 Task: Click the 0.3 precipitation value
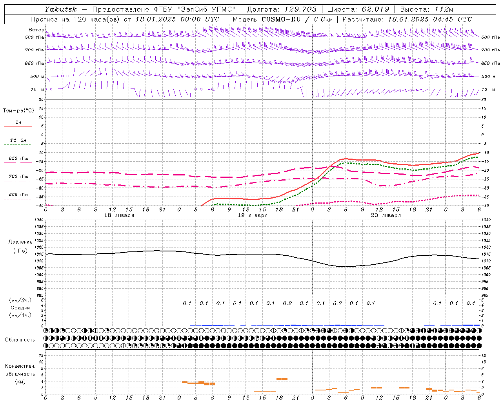click(337, 303)
